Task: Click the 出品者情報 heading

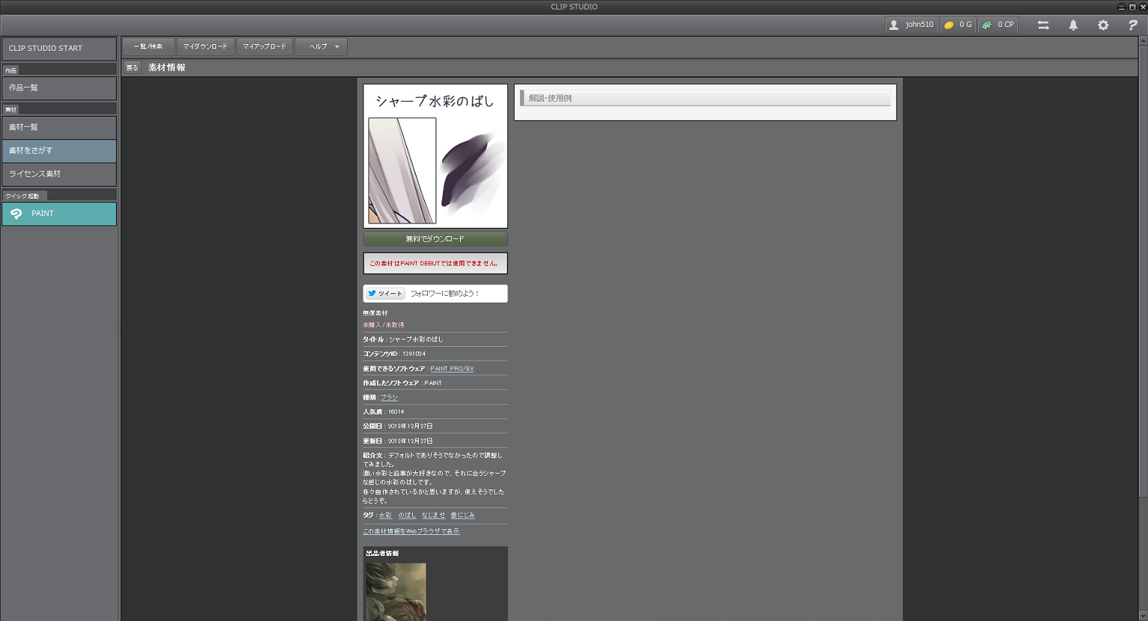Action: [x=382, y=554]
